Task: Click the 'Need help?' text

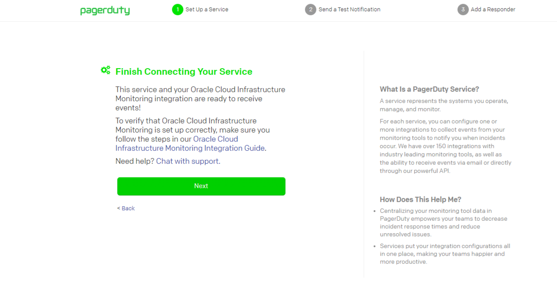Action: (135, 161)
